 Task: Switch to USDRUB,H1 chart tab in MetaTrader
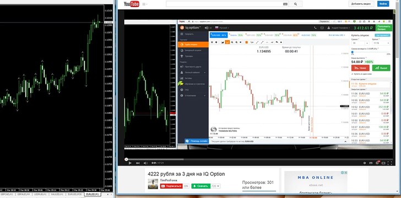point(41,194)
